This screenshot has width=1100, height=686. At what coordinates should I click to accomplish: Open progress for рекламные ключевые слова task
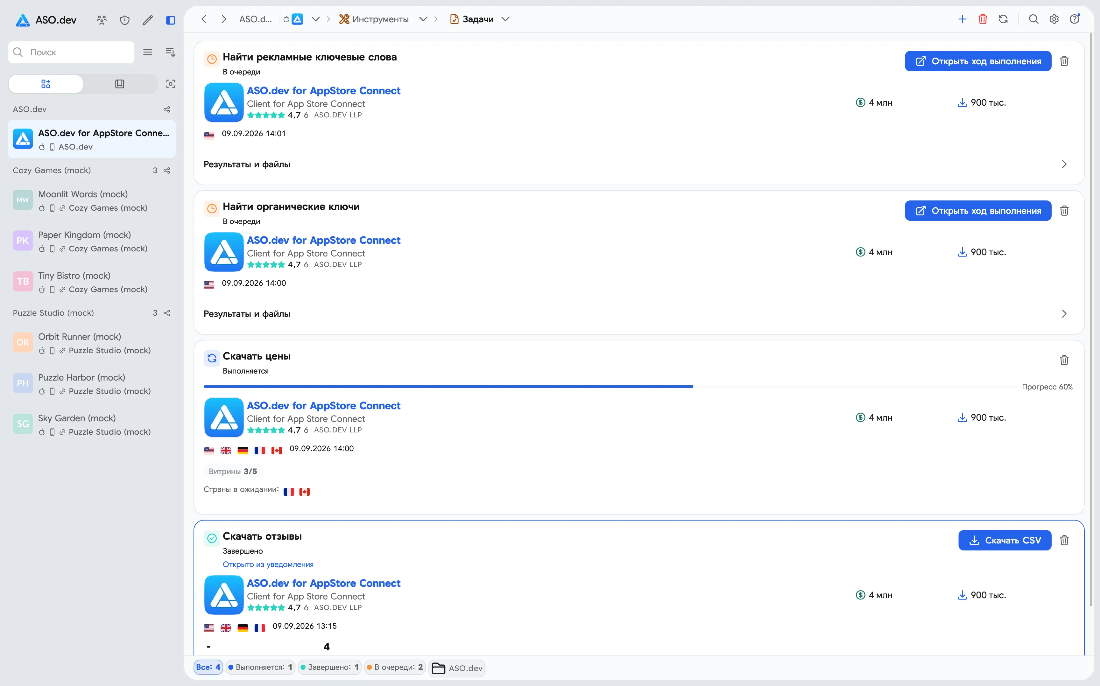point(978,61)
